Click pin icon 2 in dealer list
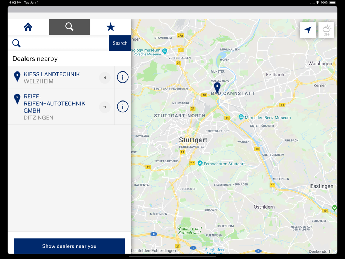 coord(17,99)
